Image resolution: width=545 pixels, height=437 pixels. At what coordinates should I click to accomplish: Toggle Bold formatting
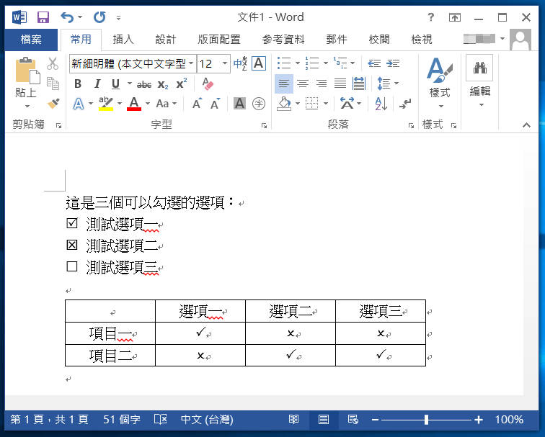pos(78,84)
